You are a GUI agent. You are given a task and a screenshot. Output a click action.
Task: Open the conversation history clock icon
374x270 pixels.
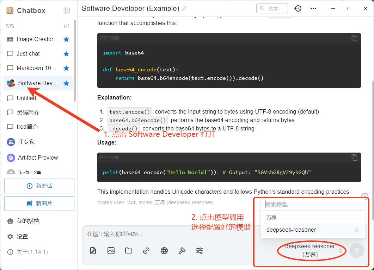point(298,8)
